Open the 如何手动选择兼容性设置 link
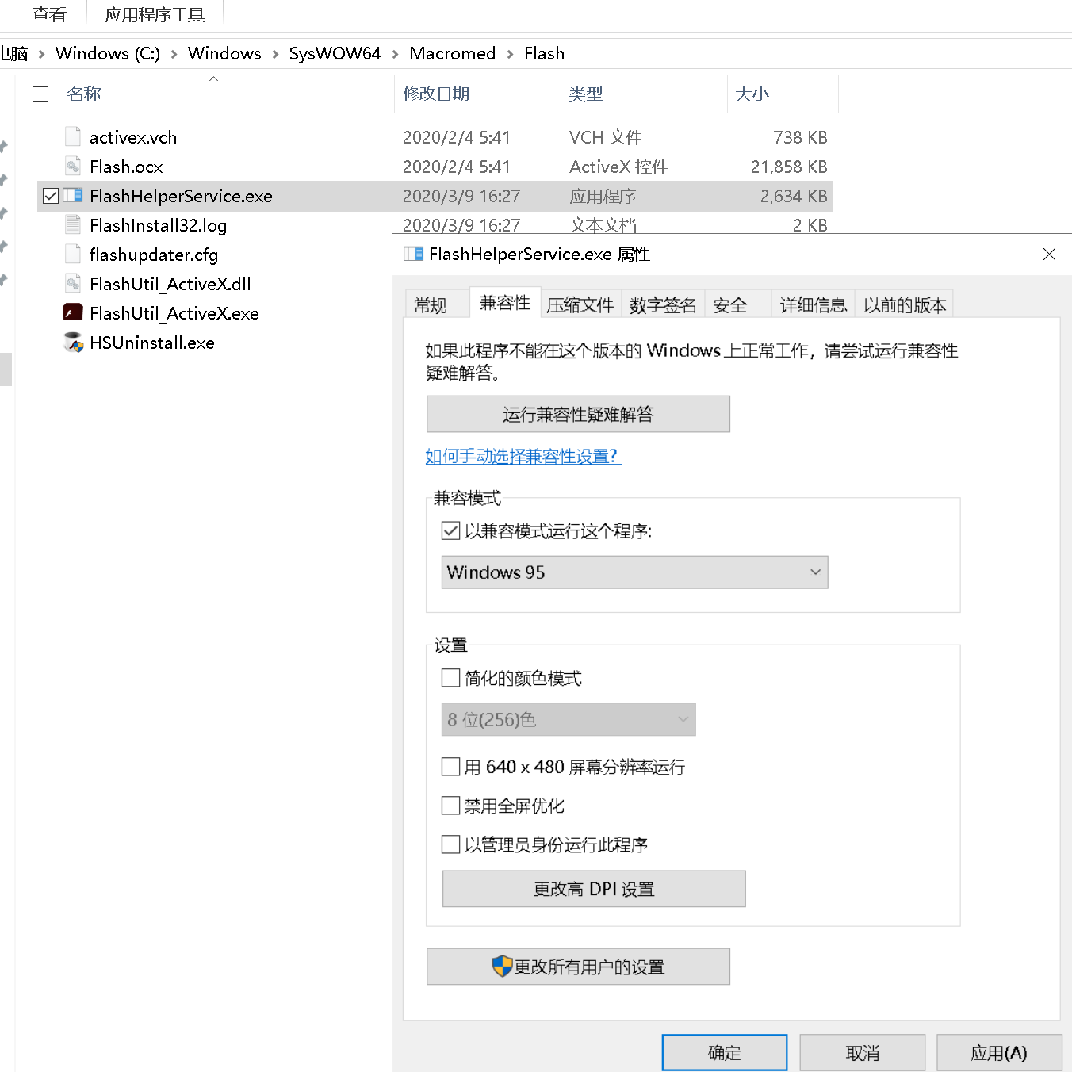Screen dimensions: 1072x1072 (x=523, y=457)
